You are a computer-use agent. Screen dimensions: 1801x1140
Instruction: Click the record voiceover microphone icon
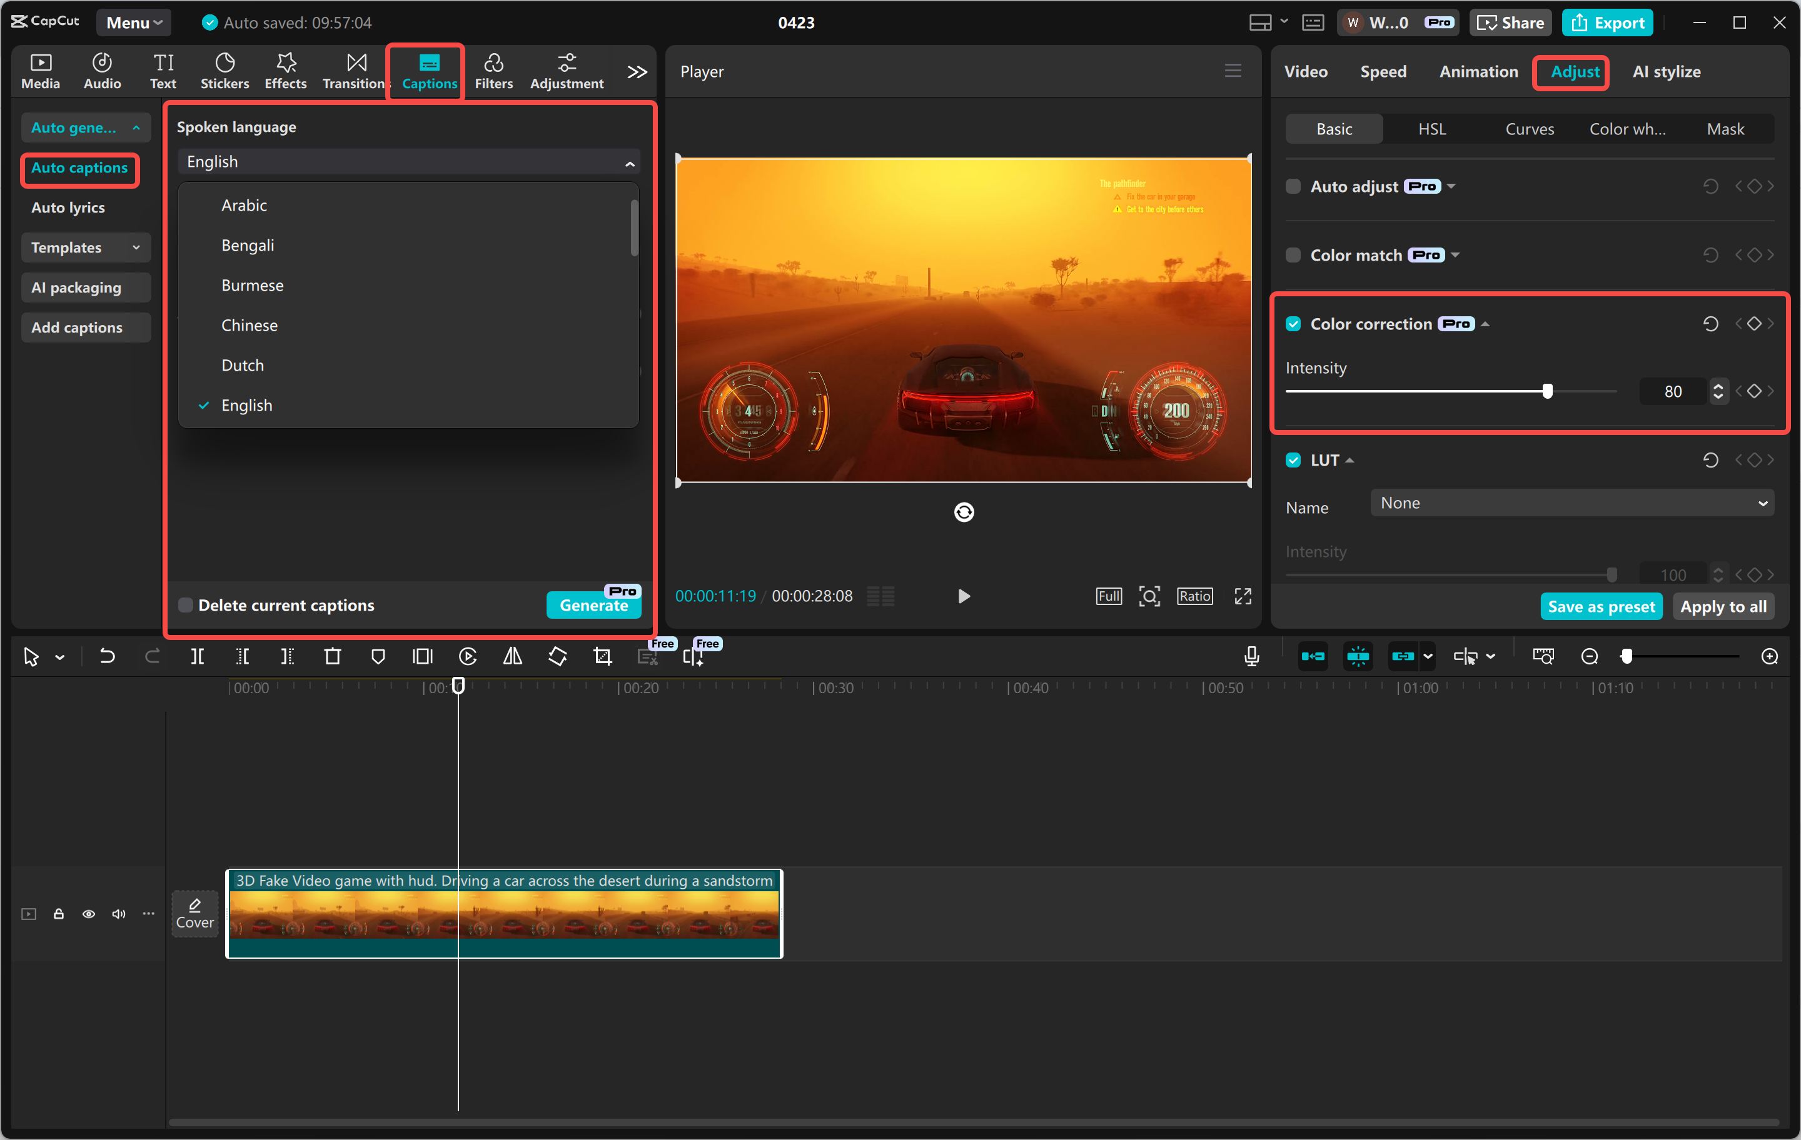[x=1251, y=656]
